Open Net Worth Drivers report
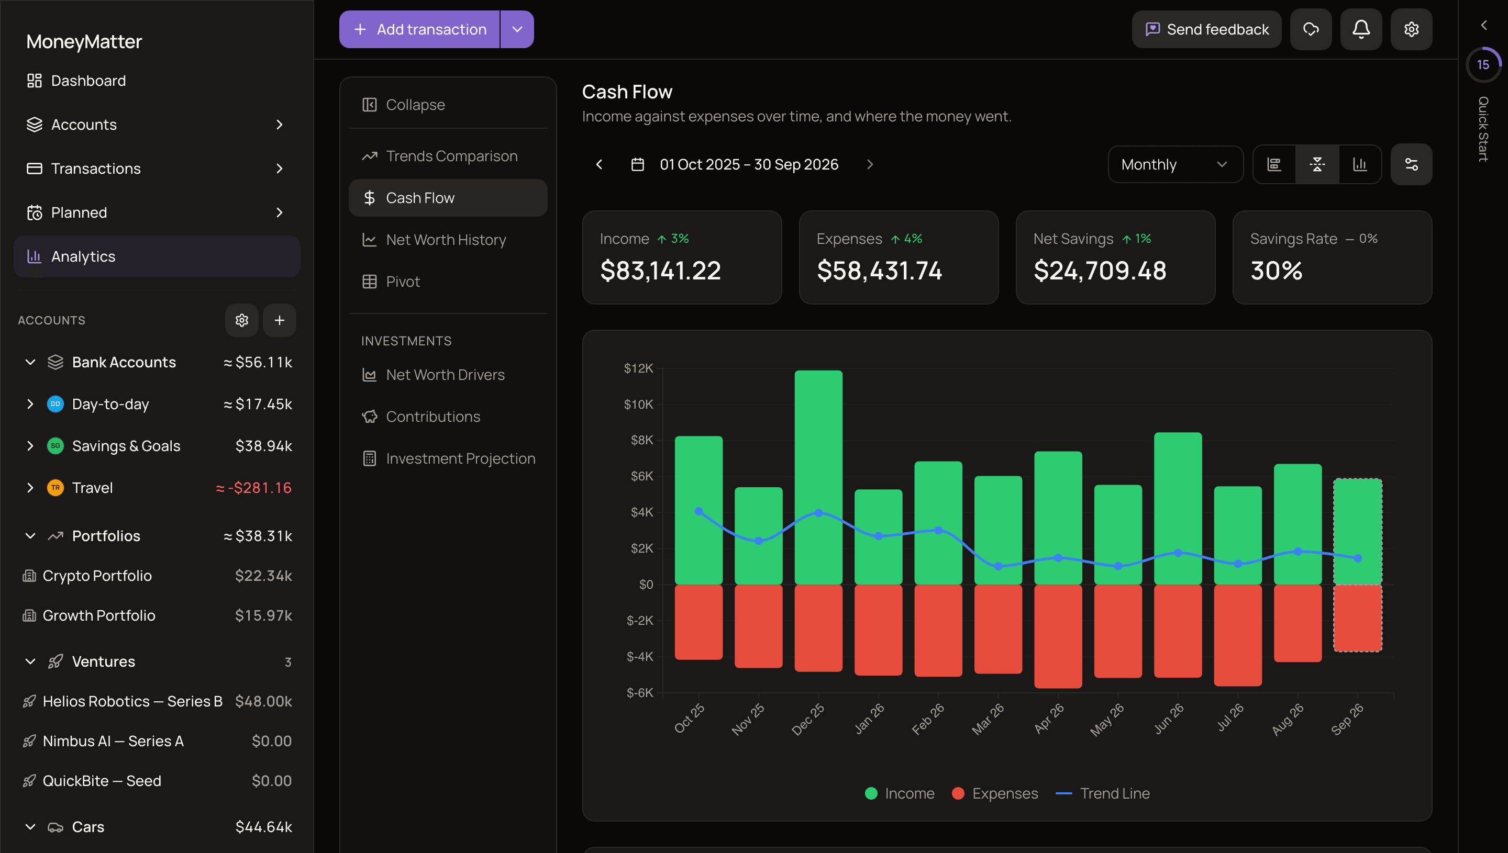The image size is (1508, 853). pyautogui.click(x=448, y=374)
